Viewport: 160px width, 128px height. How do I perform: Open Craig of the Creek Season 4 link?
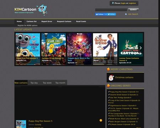pos(124,101)
